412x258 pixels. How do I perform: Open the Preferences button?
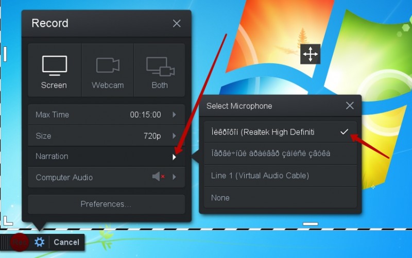click(x=107, y=204)
